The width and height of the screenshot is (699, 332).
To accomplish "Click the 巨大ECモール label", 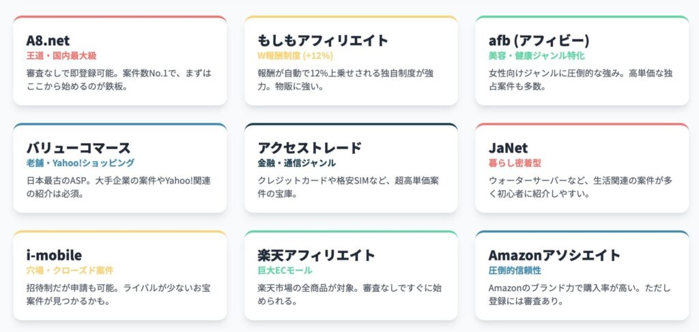I will coord(285,270).
